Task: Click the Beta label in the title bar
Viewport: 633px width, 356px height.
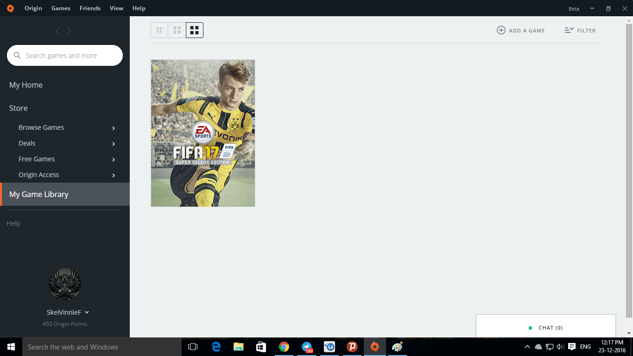Action: click(574, 9)
